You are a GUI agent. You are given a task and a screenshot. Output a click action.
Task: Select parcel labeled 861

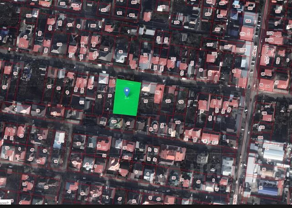tap(237, 6)
